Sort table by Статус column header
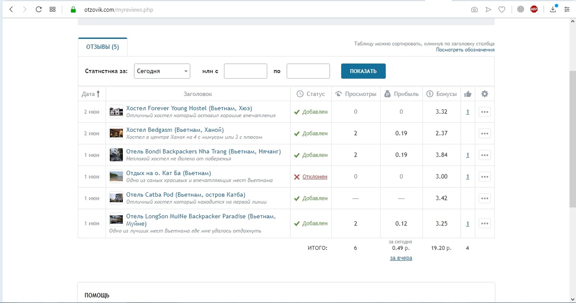Image resolution: width=576 pixels, height=303 pixels. pyautogui.click(x=311, y=94)
